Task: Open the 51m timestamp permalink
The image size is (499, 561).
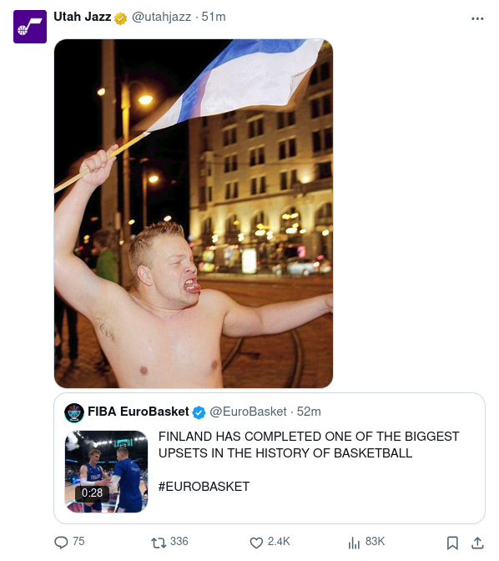Action: click(214, 17)
